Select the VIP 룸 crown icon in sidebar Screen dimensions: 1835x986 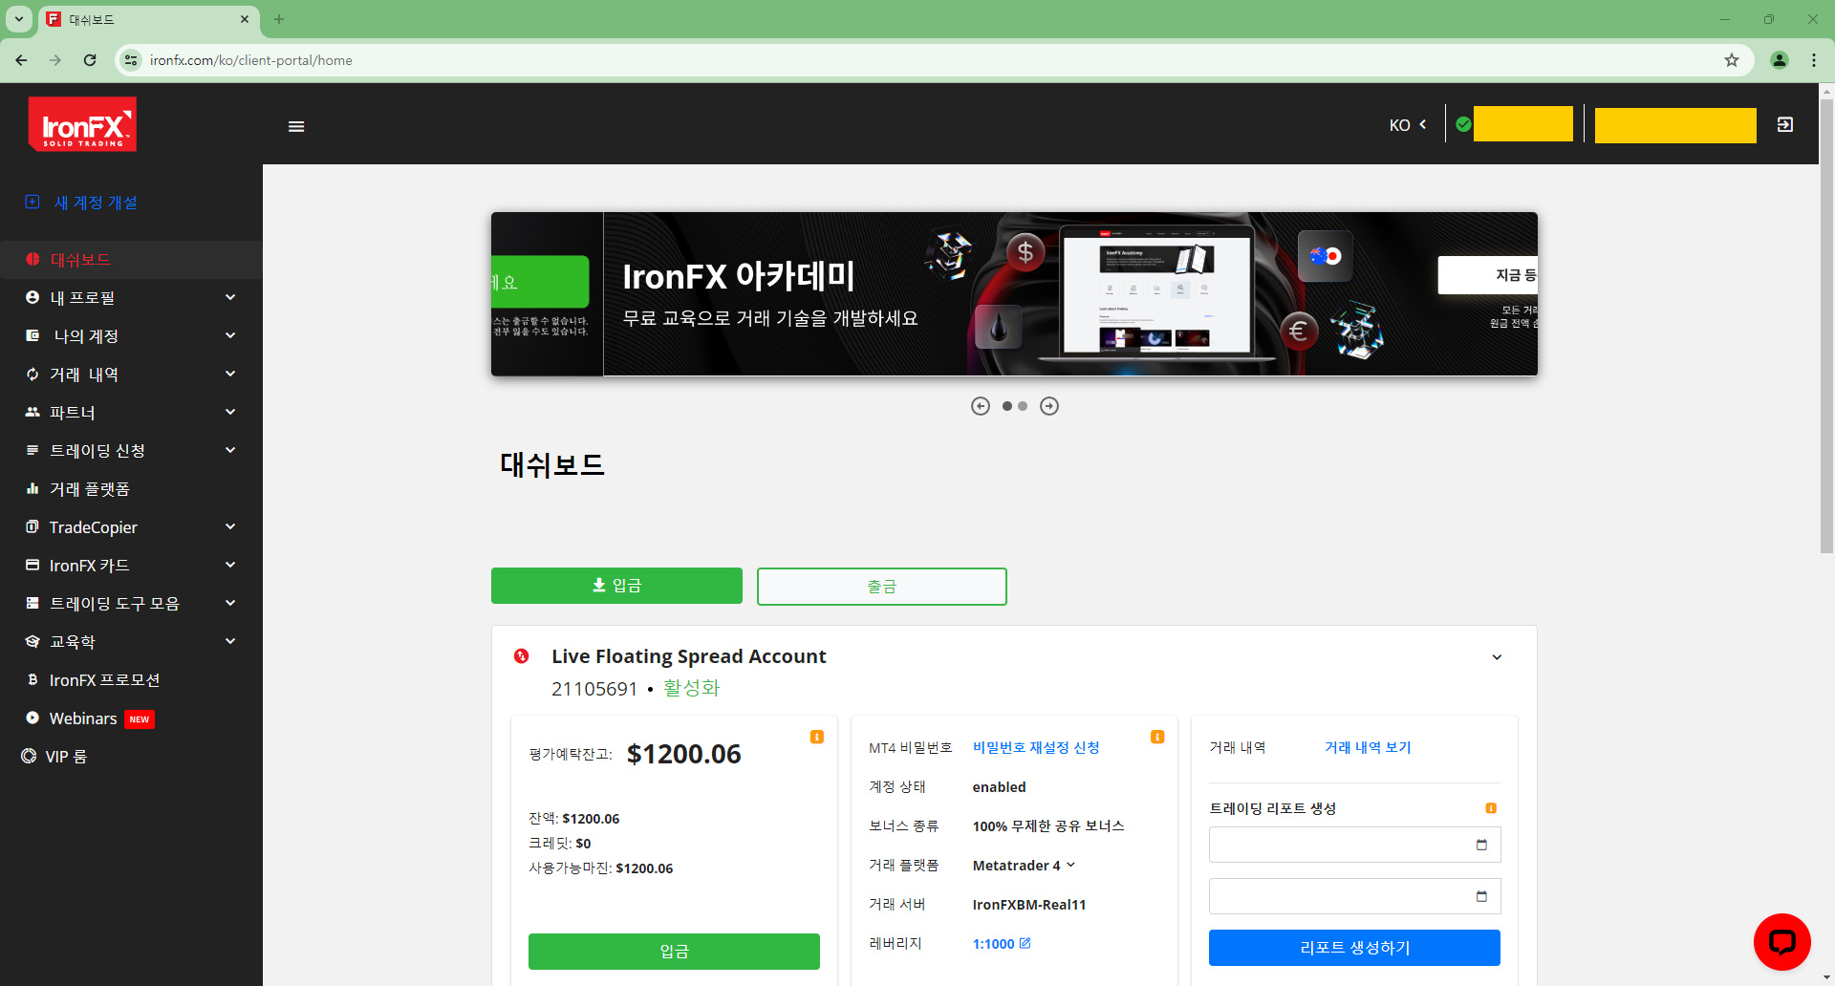[x=28, y=756]
